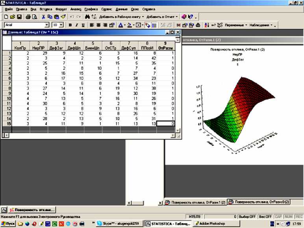Click fill color bucket swatch
This screenshot has width=304, height=228.
tap(130, 25)
